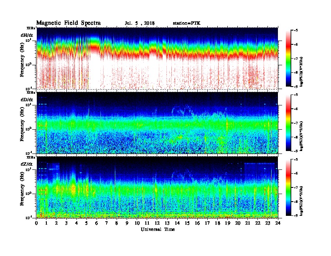Select the dD/dt panel label
This screenshot has height=256, width=331.
point(27,100)
